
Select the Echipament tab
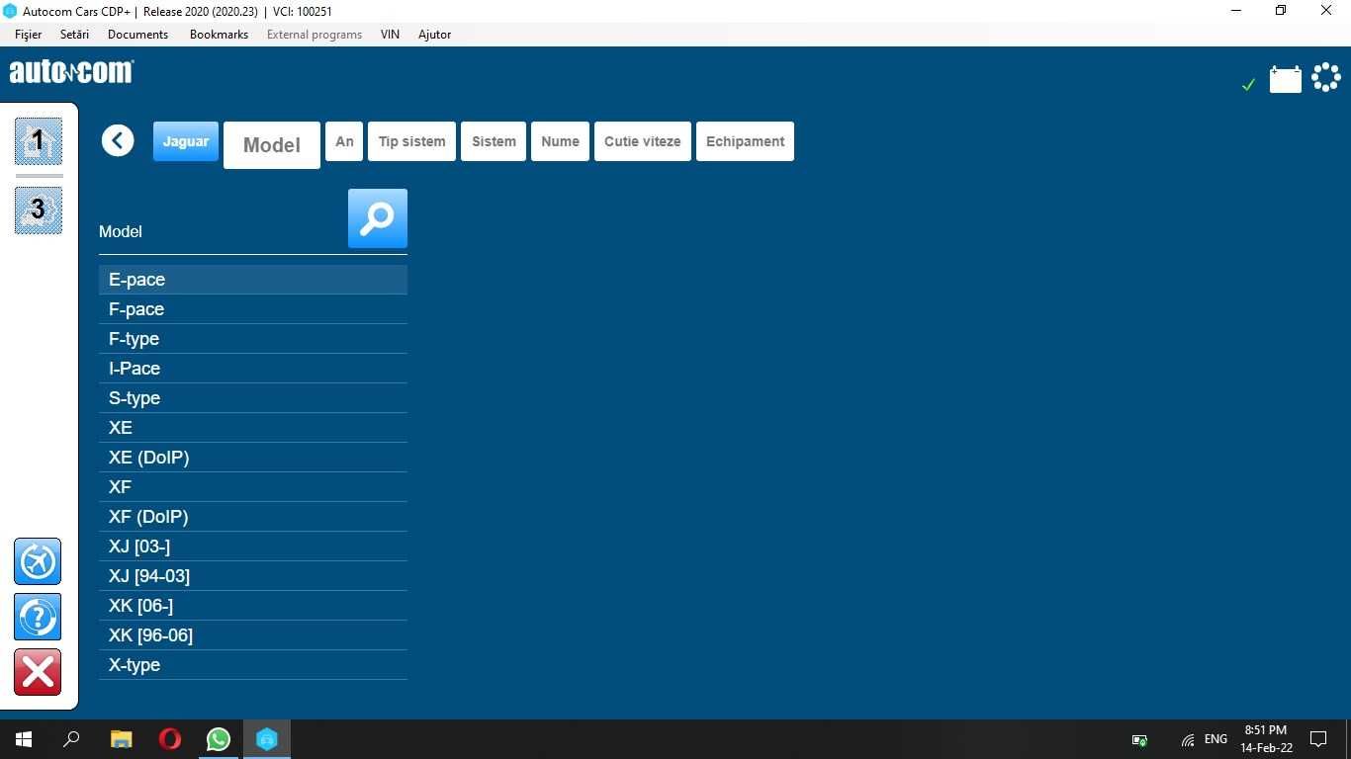coord(745,141)
